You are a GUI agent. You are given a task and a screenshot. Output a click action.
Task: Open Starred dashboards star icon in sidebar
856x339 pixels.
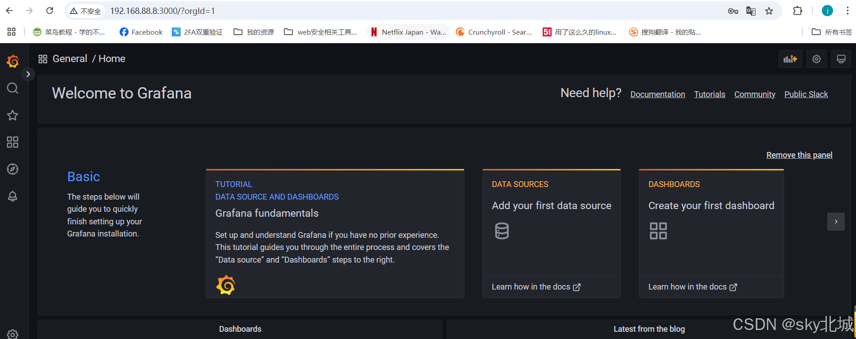(13, 115)
